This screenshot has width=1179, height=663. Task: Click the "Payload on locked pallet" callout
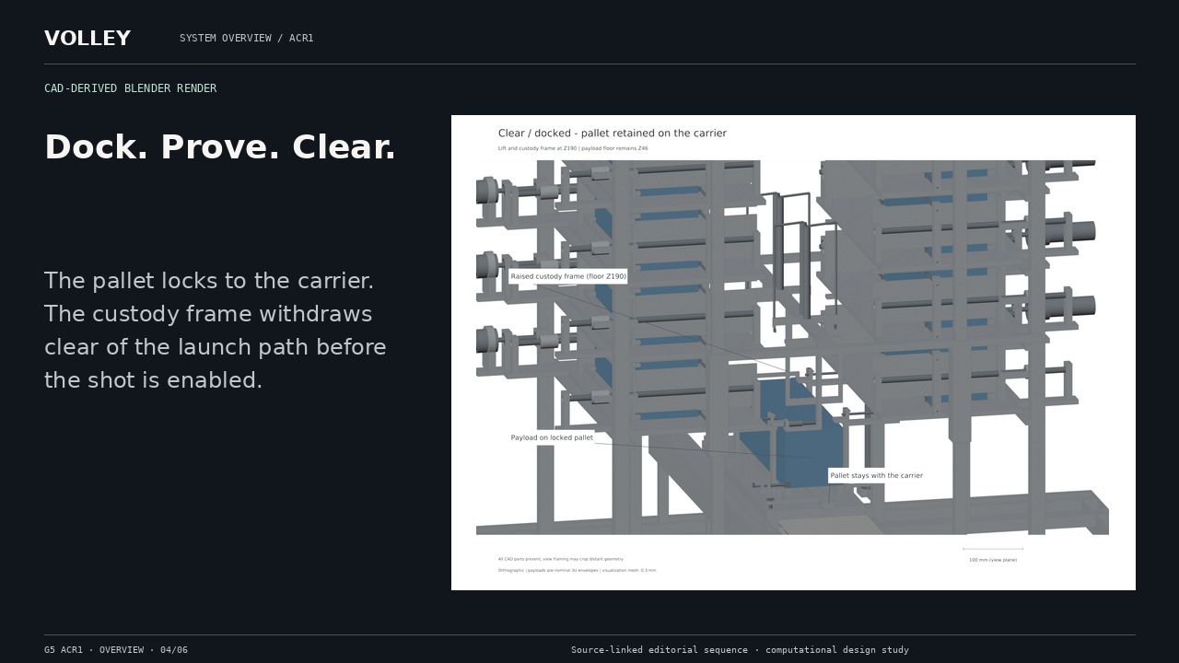pos(552,437)
